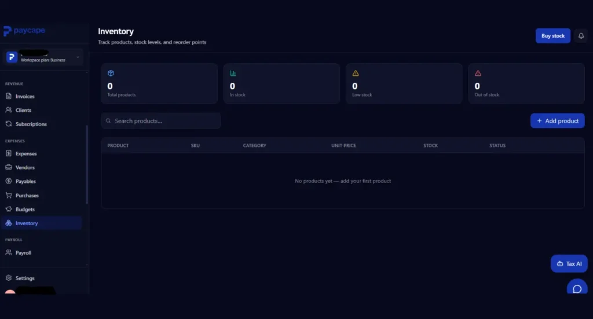Open Payables page
Viewport: 593px width, 319px height.
(25, 181)
